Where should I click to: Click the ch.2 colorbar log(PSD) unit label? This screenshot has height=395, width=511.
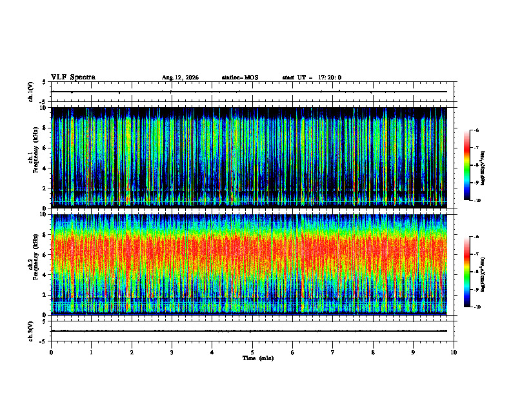[483, 275]
